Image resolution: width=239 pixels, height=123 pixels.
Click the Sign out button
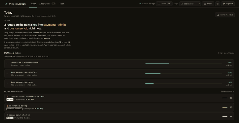point(228,4)
